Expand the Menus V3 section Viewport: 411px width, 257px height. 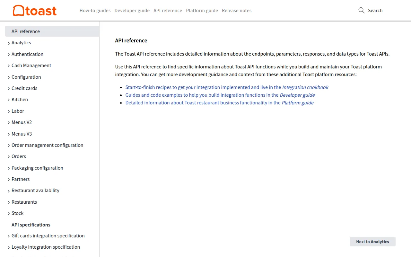[22, 134]
